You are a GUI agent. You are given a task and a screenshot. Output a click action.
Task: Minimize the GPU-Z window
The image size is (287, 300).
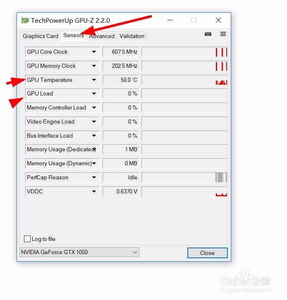pos(170,20)
